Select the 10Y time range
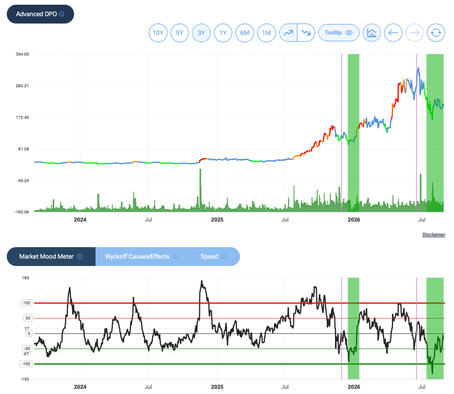Image resolution: width=454 pixels, height=394 pixels. point(158,33)
